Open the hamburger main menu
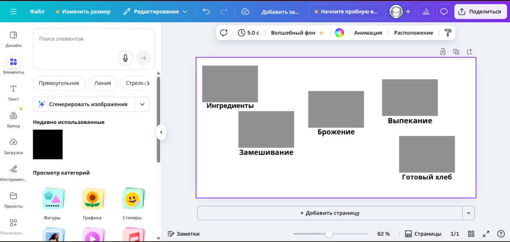 click(13, 11)
